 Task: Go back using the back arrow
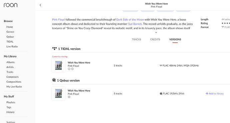pyautogui.click(x=40, y=5)
